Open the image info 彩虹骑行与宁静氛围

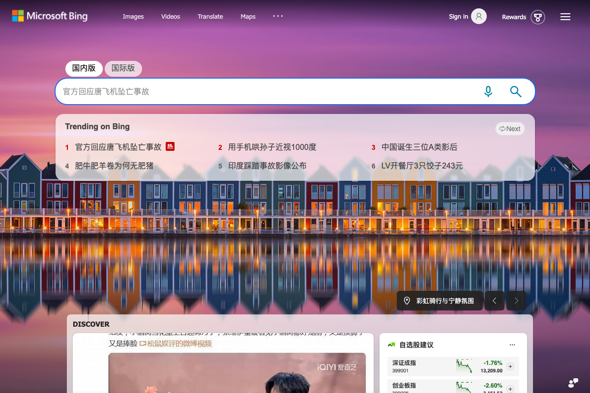[x=440, y=301]
